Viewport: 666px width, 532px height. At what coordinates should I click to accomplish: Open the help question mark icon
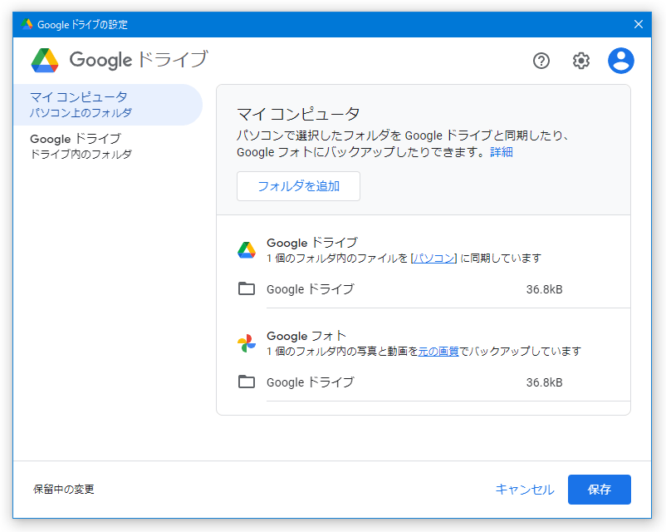pos(541,61)
